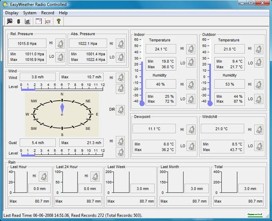Click the Last 24 Hour 0.0 mm value
272x221 pixels.
pos(90,189)
